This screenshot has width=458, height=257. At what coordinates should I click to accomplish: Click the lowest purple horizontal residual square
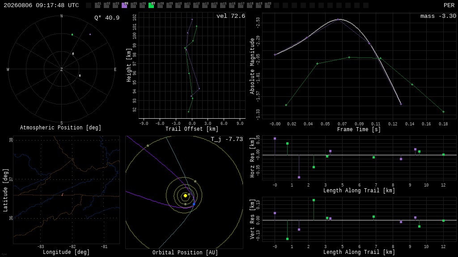(299, 177)
